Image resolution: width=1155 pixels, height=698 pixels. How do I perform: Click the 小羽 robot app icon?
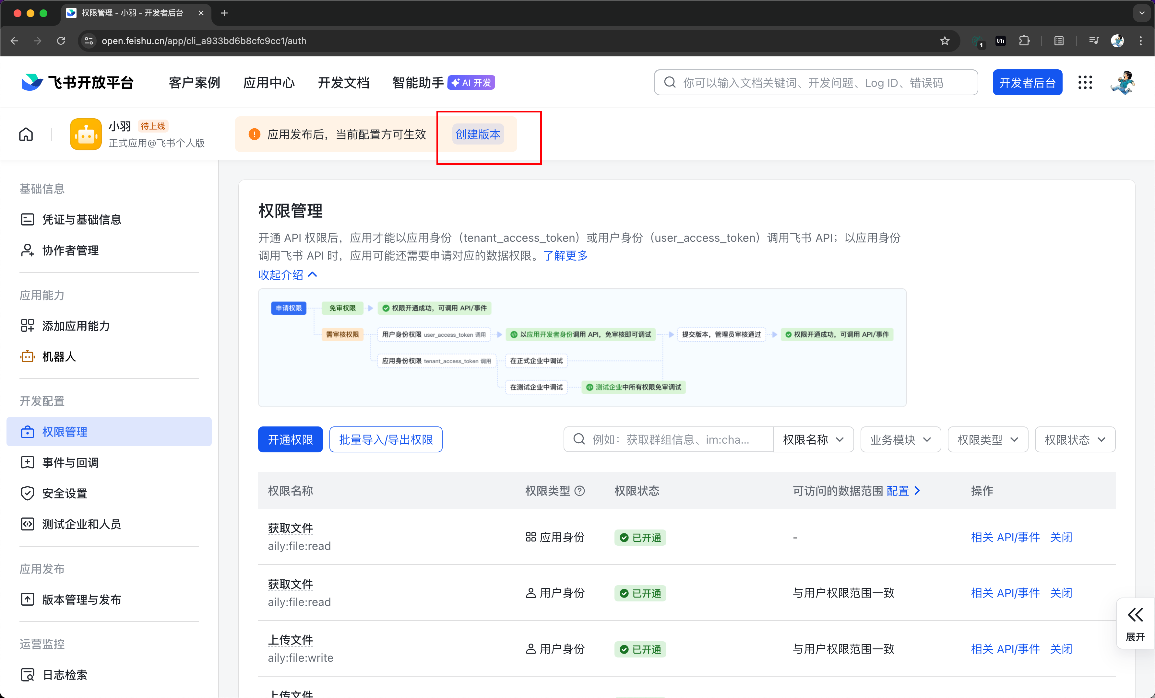tap(86, 134)
